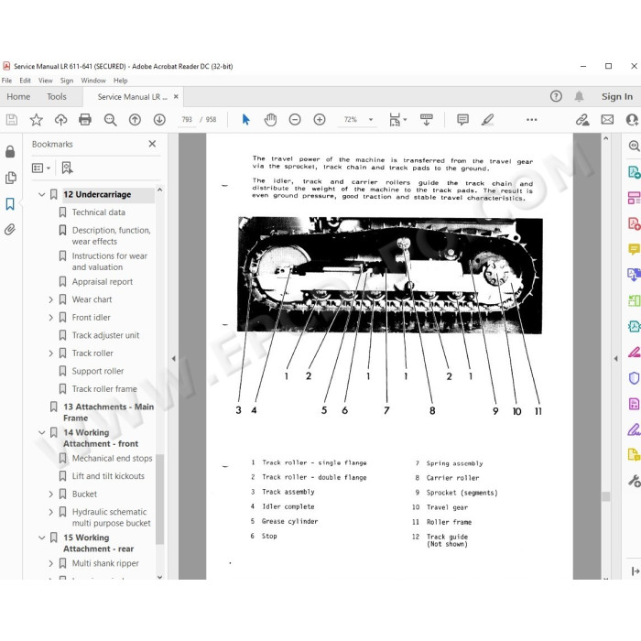
Task: Open 13 Attachments - Main Frame bookmark
Action: point(108,412)
